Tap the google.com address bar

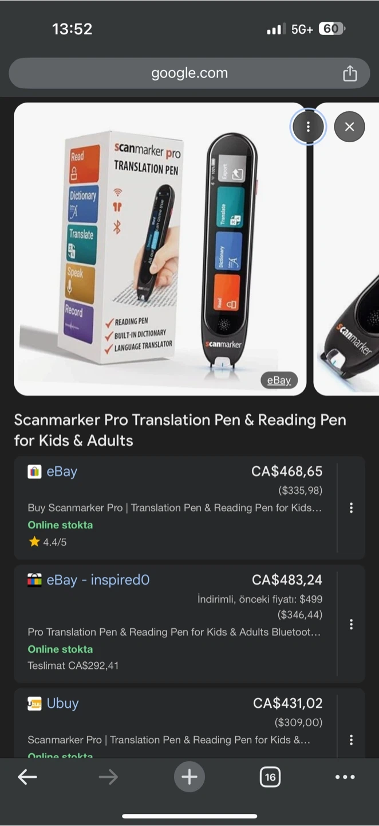[189, 73]
